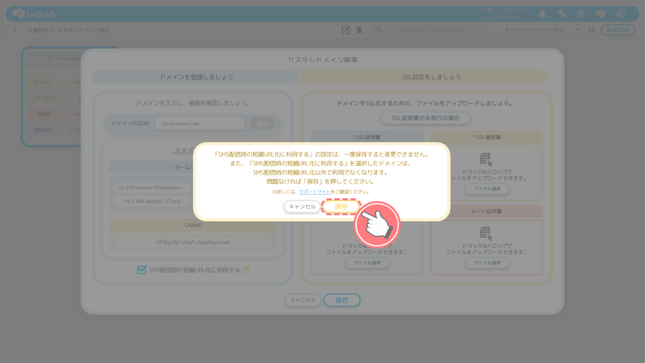
Task: Click ファイル選択 under ルート証明書
Action: click(x=487, y=263)
